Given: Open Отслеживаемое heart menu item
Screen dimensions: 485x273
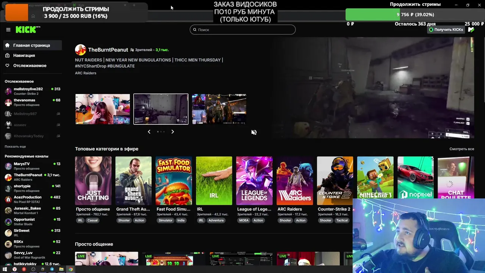Looking at the screenshot, I should click(x=30, y=66).
